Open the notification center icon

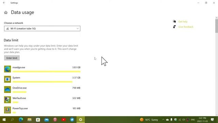point(212,120)
